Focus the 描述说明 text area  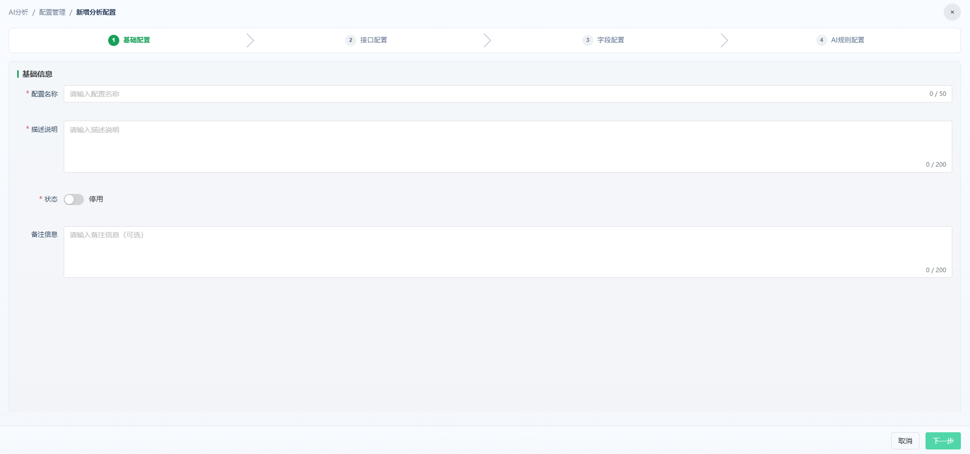point(508,146)
